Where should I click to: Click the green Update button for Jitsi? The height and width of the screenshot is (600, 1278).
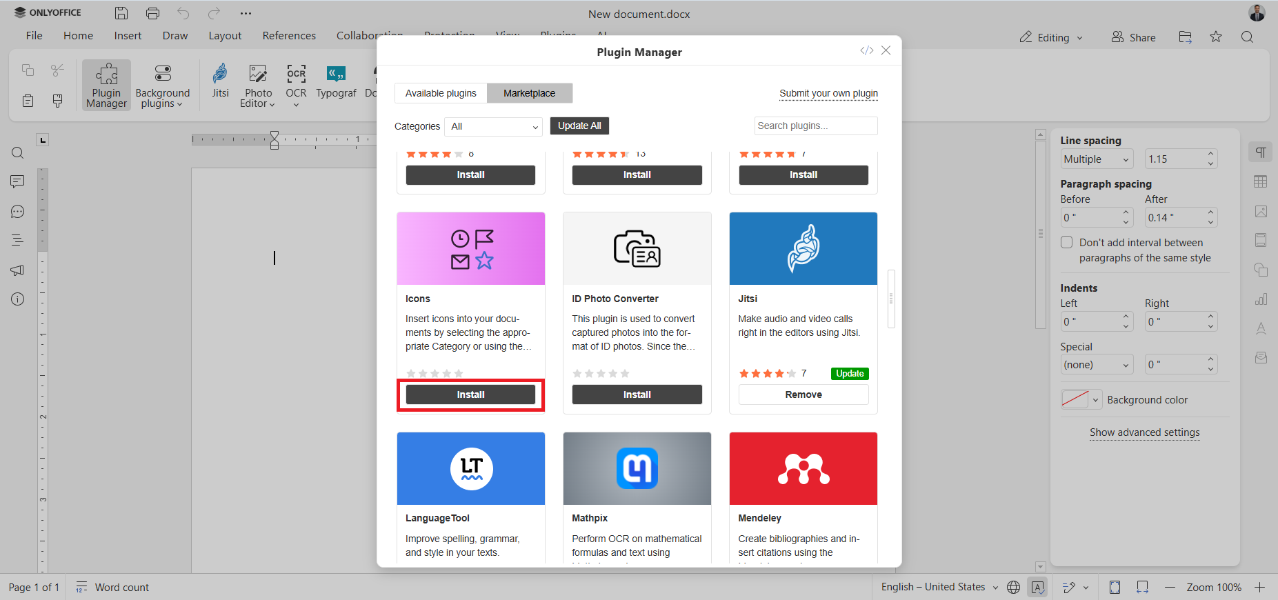[850, 373]
